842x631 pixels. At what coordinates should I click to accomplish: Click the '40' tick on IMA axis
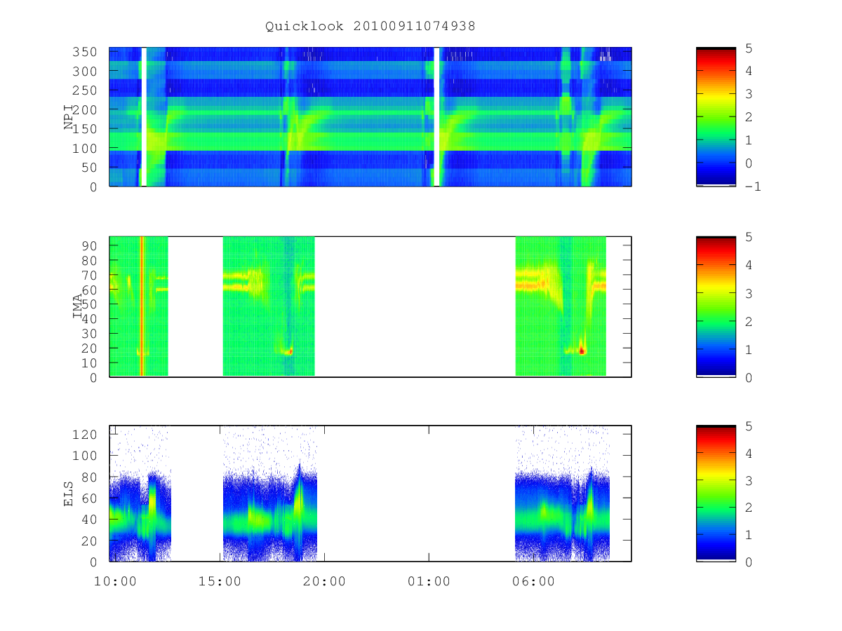pos(88,319)
